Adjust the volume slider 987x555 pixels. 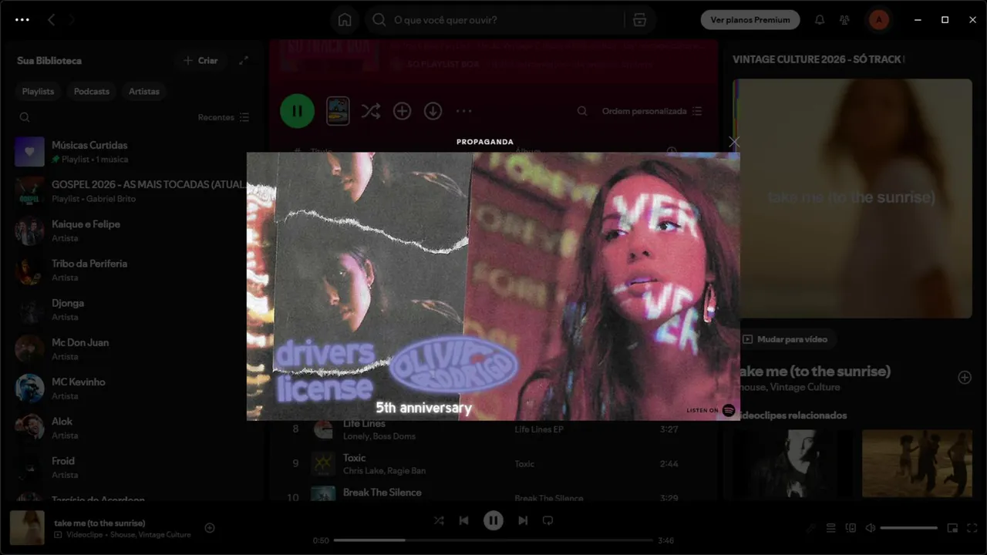coord(909,528)
